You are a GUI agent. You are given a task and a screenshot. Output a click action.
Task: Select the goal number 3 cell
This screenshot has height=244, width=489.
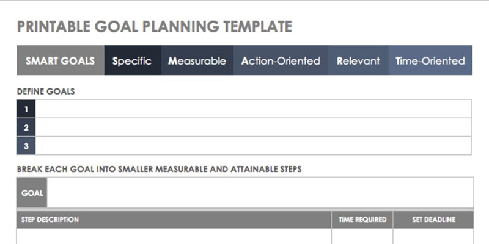point(26,146)
